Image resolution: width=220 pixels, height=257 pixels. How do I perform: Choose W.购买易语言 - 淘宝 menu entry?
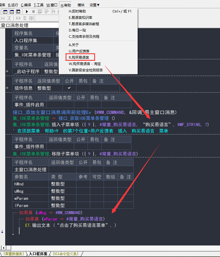click(x=84, y=64)
